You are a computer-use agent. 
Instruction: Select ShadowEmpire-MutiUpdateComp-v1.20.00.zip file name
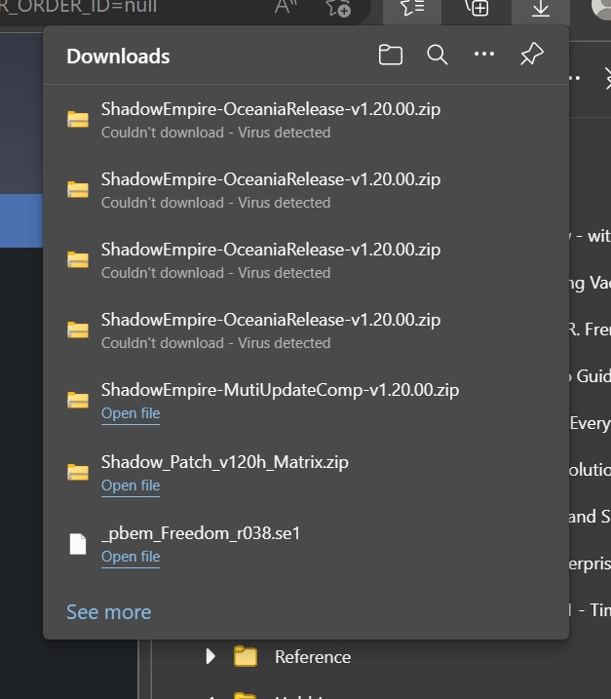280,390
